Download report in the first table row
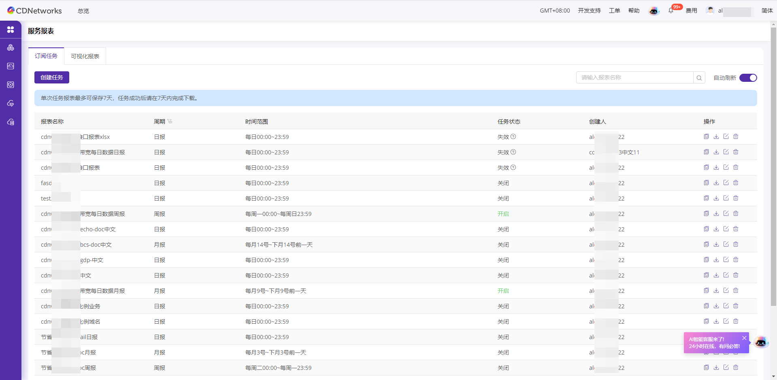The height and width of the screenshot is (380, 777). pyautogui.click(x=716, y=137)
